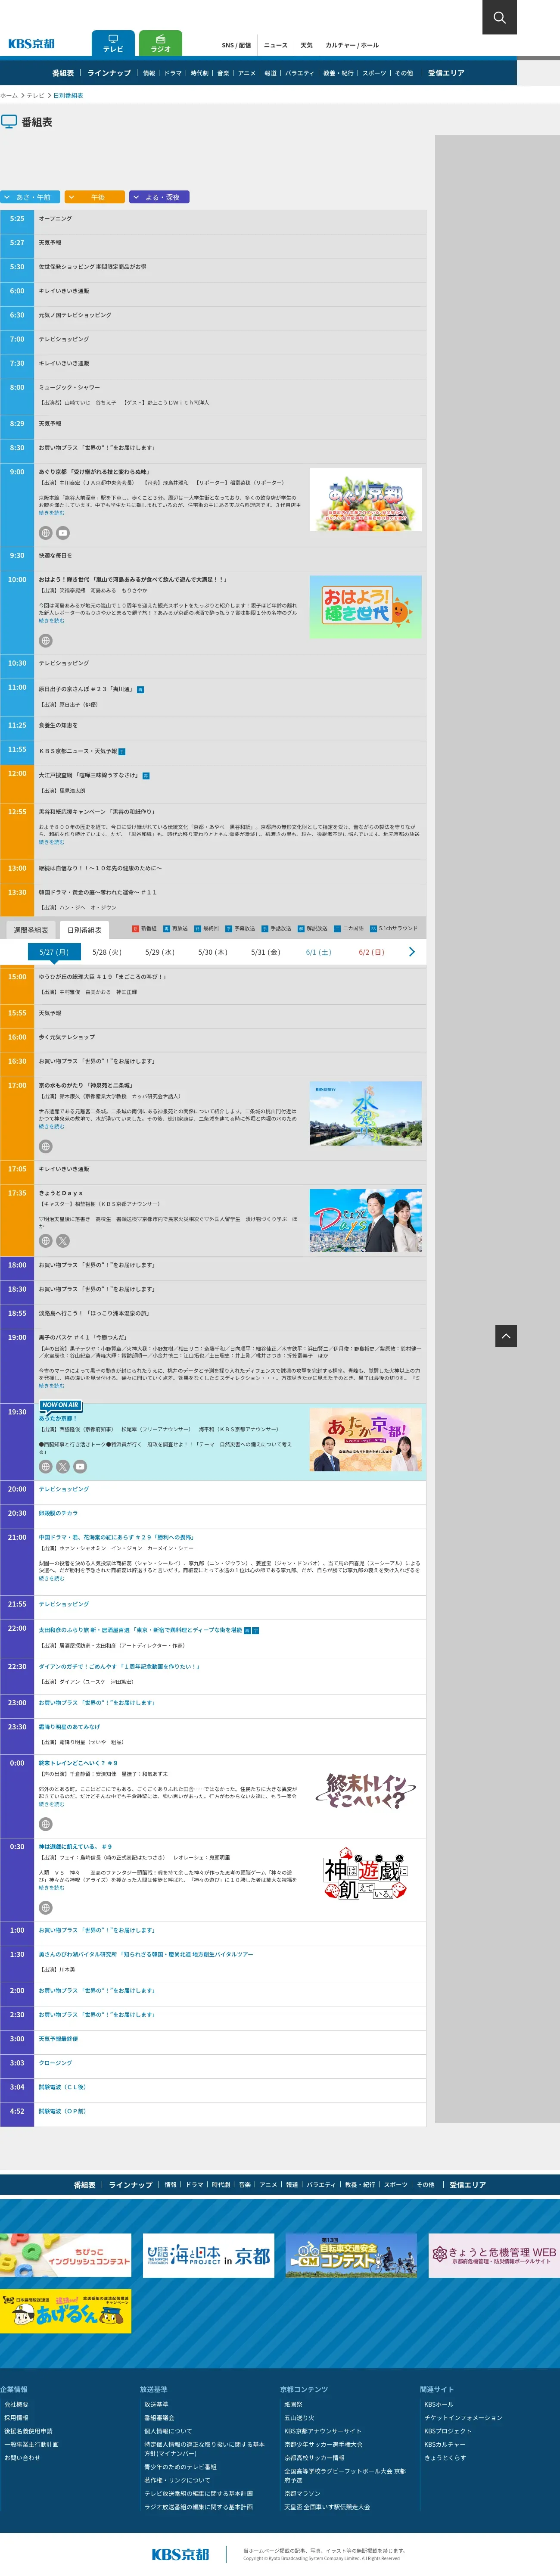Open X icon for あったか京都!
Image resolution: width=560 pixels, height=2576 pixels.
pos(63,1467)
